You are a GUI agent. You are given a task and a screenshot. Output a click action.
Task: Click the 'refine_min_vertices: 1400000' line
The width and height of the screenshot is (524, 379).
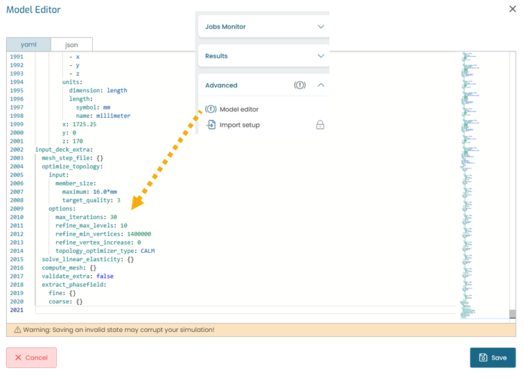(103, 234)
